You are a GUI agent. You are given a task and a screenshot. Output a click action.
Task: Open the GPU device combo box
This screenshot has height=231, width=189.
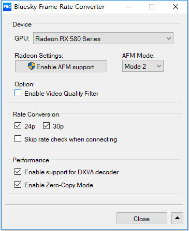tap(103, 38)
